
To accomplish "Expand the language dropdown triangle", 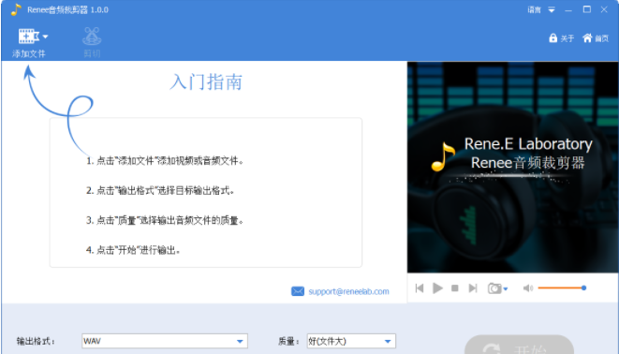I will point(552,10).
